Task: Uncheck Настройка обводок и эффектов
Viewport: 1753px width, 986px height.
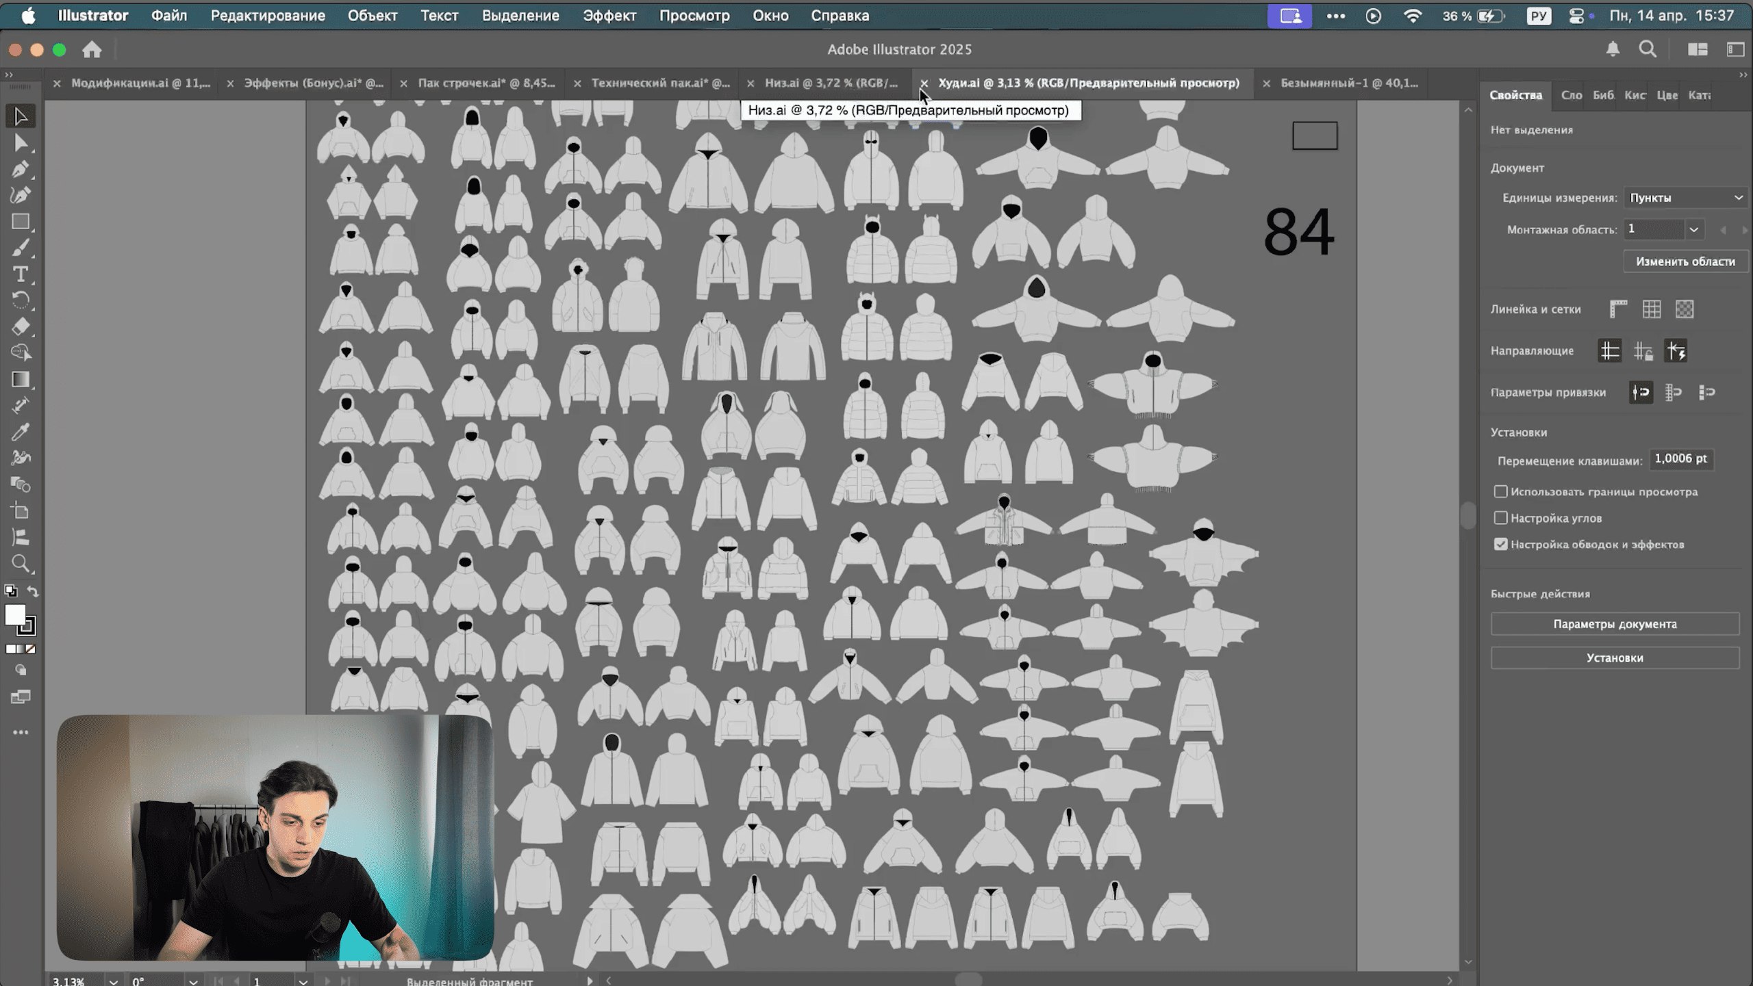Action: (1500, 544)
